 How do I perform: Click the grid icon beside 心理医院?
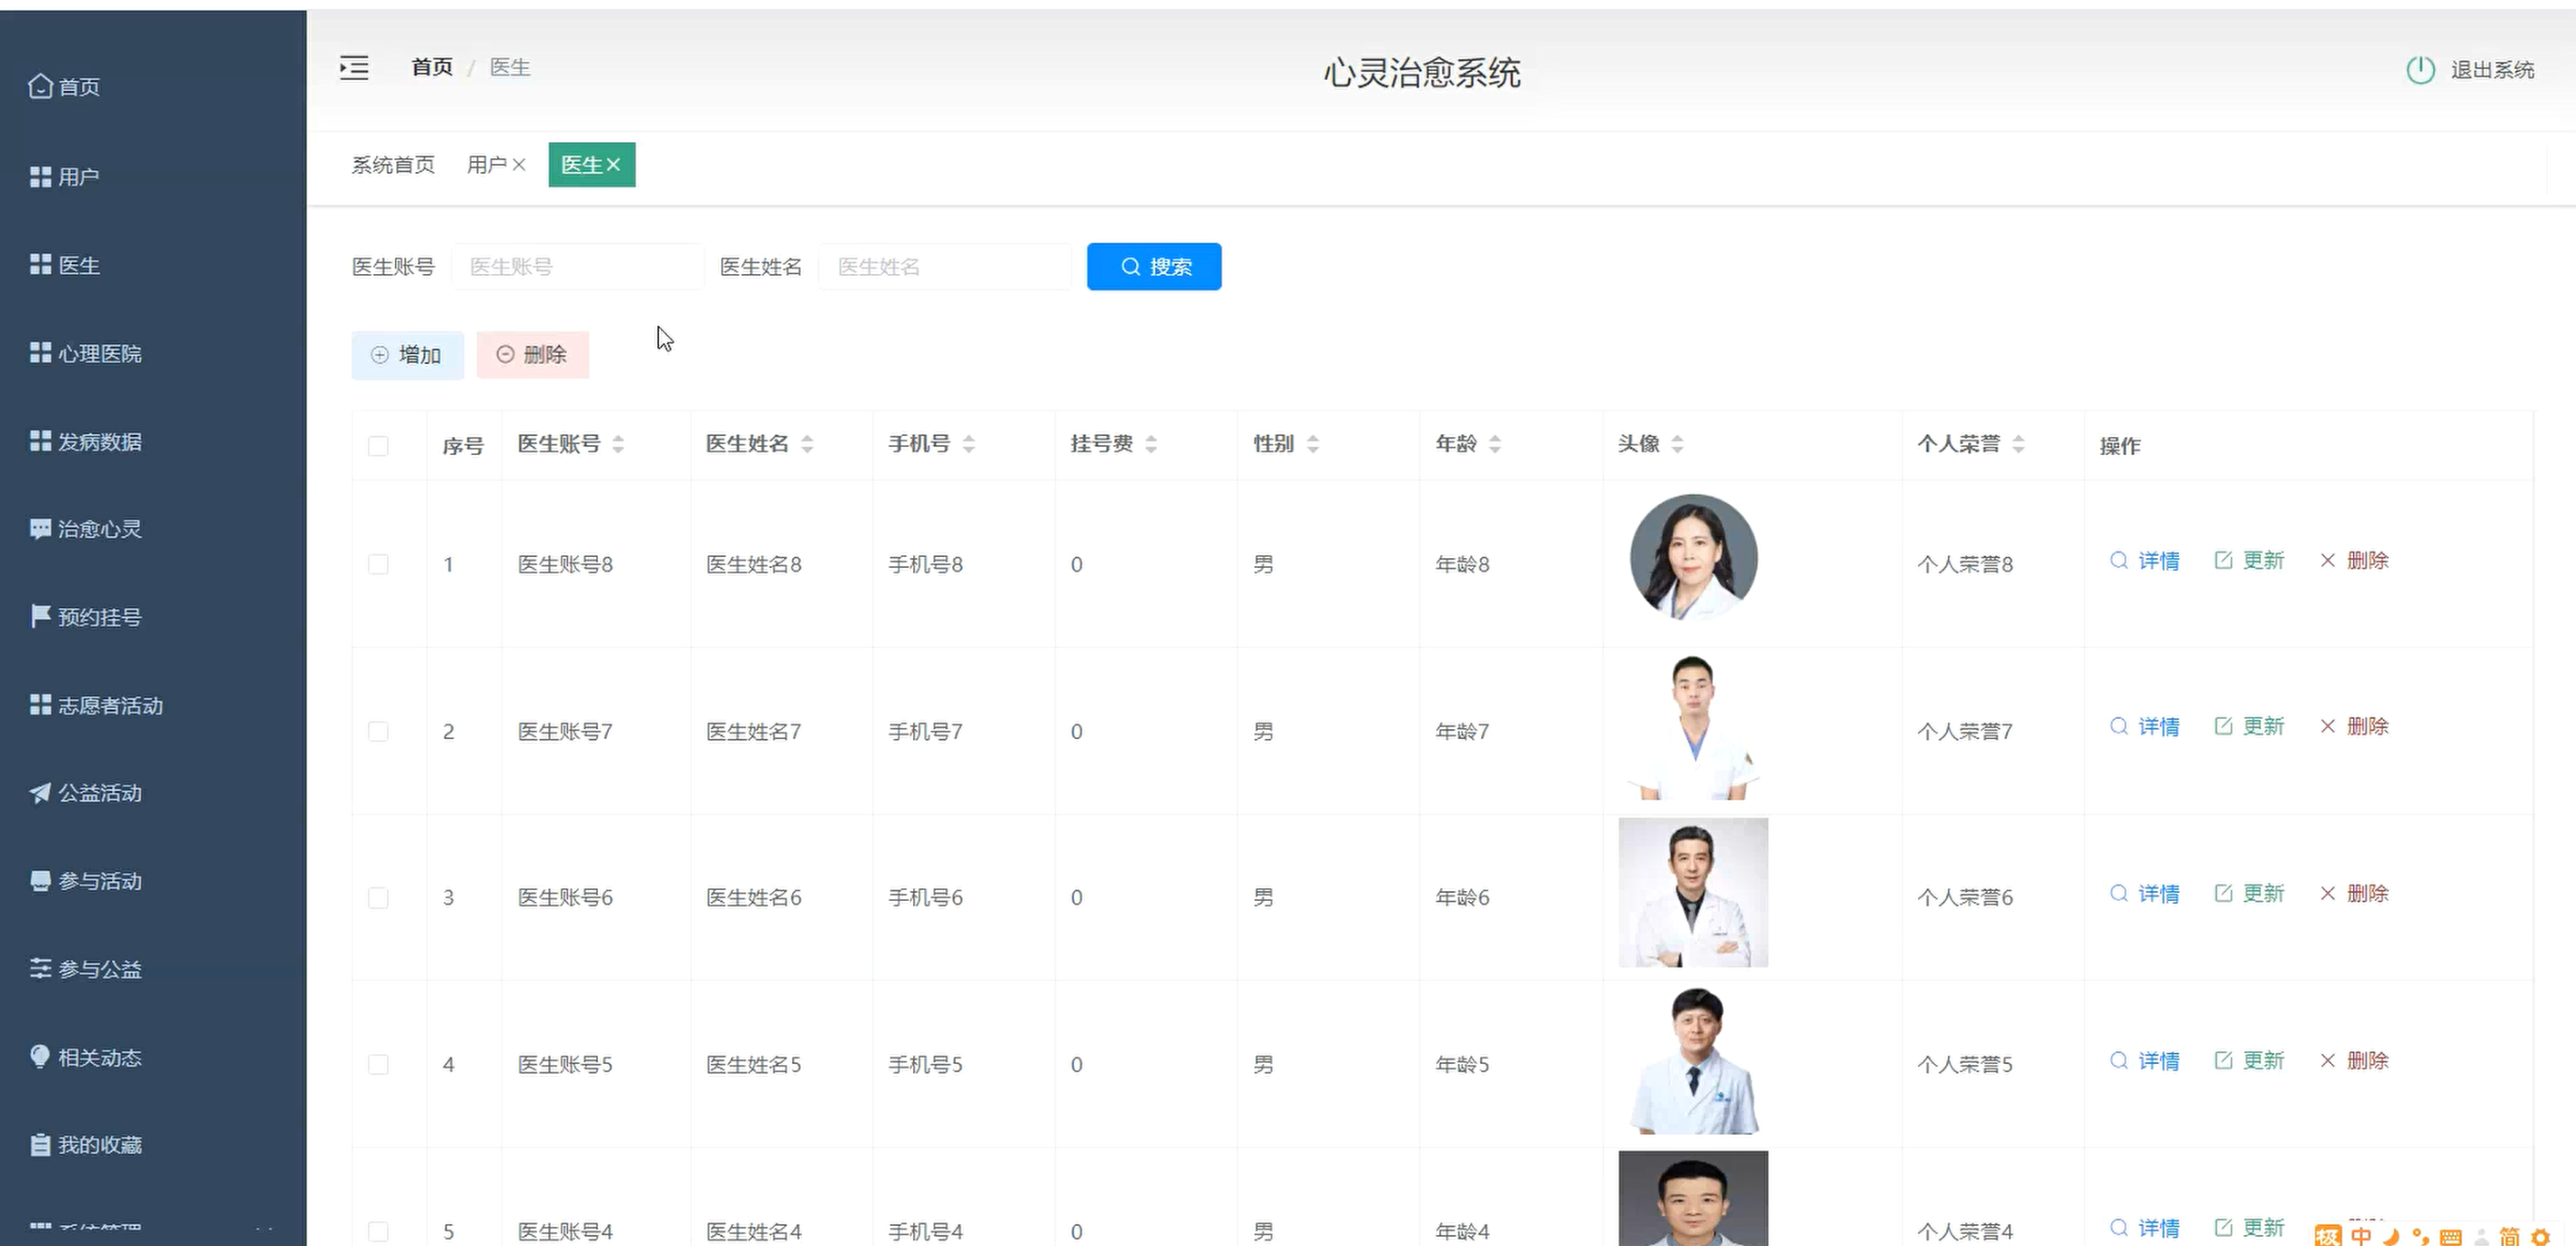(40, 352)
